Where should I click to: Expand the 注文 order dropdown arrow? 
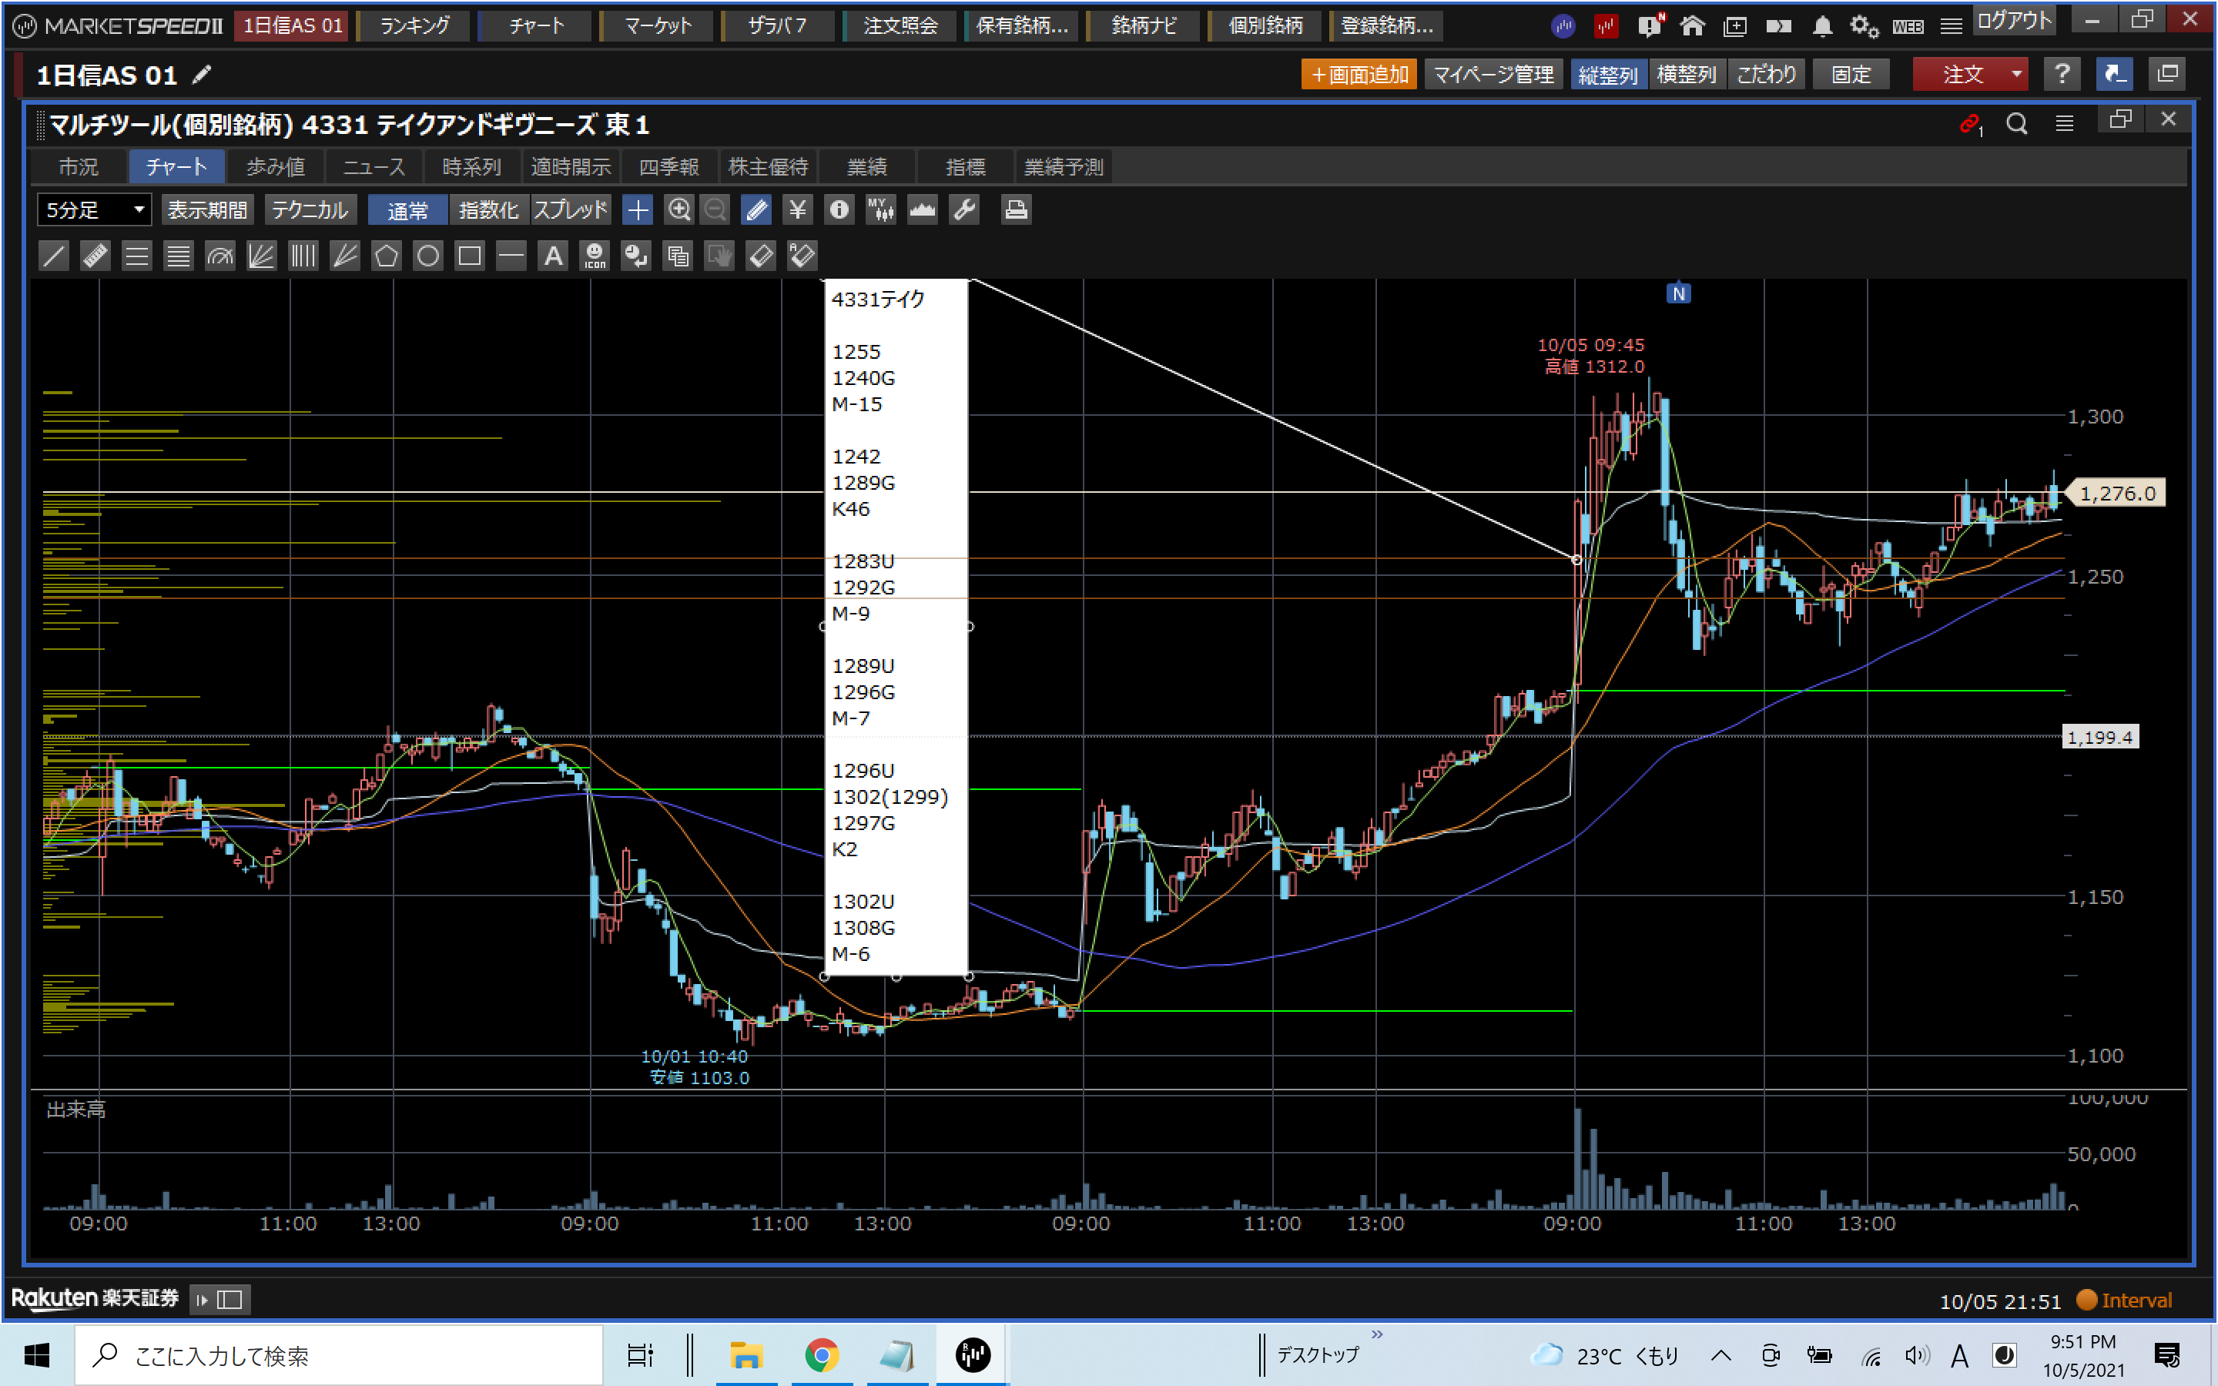click(2016, 74)
